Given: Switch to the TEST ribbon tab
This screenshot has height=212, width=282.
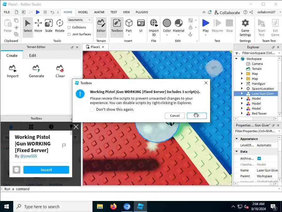Looking at the screenshot, I should [x=114, y=12].
